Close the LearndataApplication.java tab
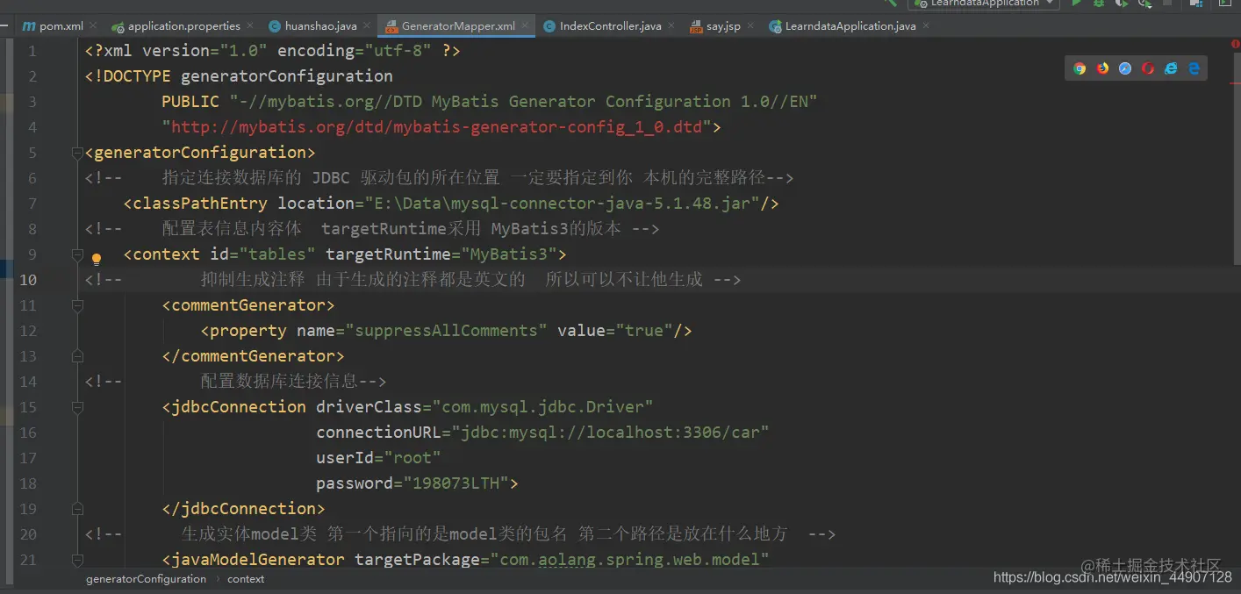Image resolution: width=1241 pixels, height=594 pixels. tap(927, 26)
